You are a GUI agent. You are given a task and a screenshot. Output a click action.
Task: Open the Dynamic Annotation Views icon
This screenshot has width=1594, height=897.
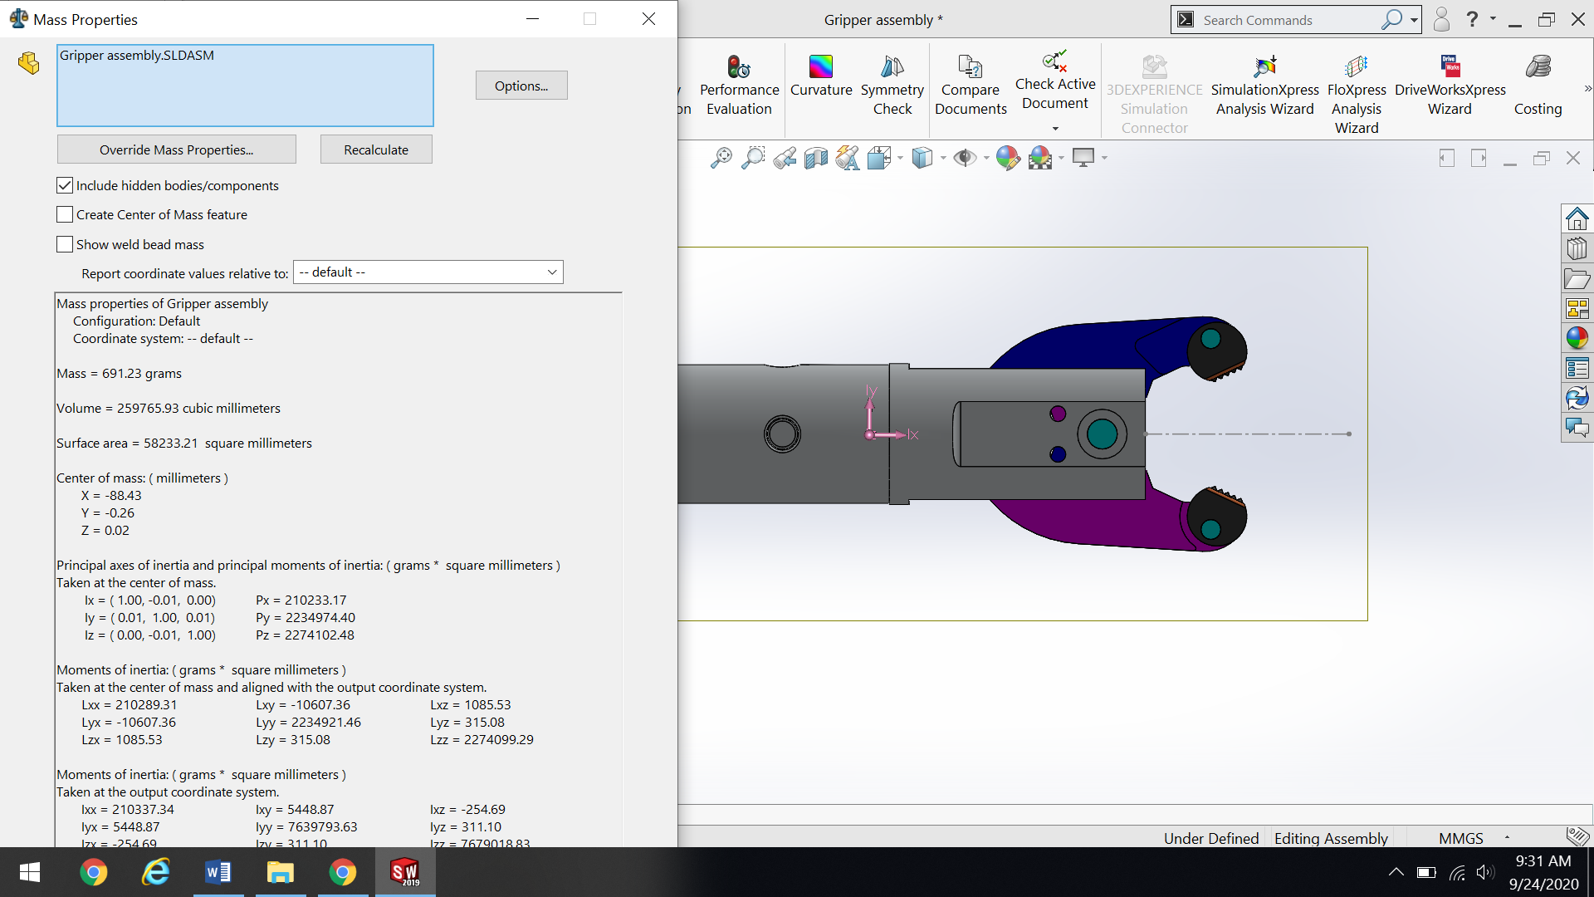click(x=847, y=158)
